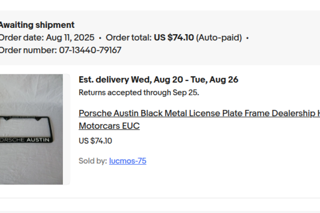Click the order number 07-13440-79167
This screenshot has width=320, height=213.
tap(90, 50)
